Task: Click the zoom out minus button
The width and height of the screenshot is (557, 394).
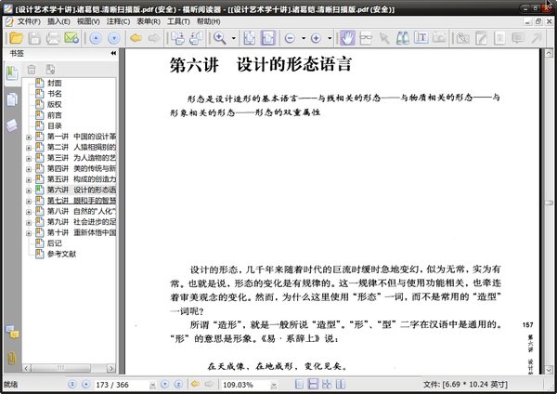Action: 290,38
